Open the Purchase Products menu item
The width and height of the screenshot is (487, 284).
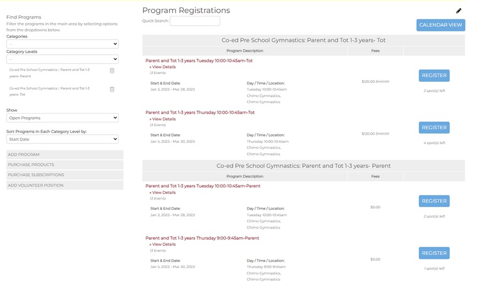[65, 165]
